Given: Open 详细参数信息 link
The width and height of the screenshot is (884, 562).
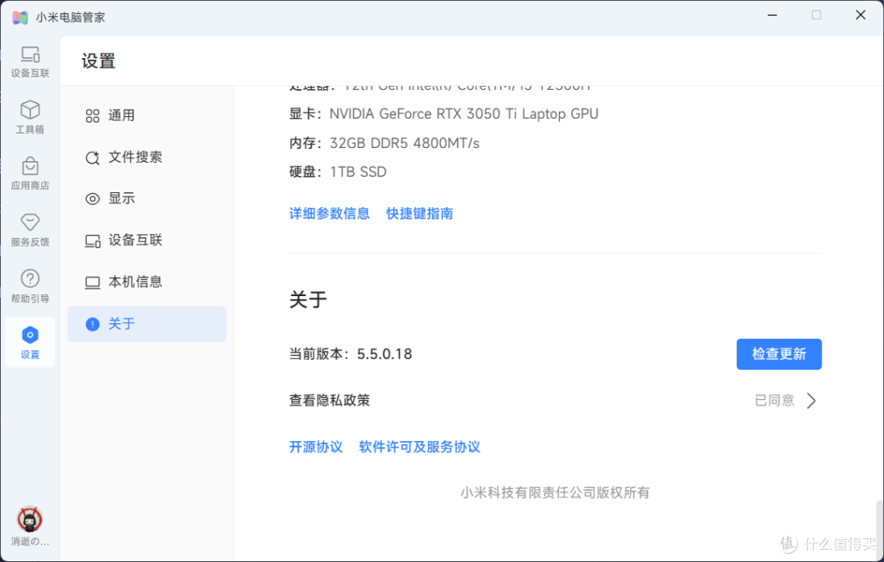Looking at the screenshot, I should (329, 214).
